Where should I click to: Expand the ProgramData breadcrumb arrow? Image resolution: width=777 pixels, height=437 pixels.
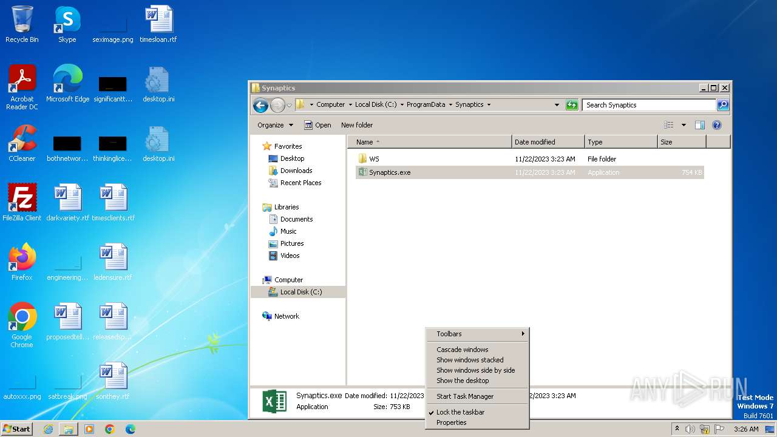(450, 104)
